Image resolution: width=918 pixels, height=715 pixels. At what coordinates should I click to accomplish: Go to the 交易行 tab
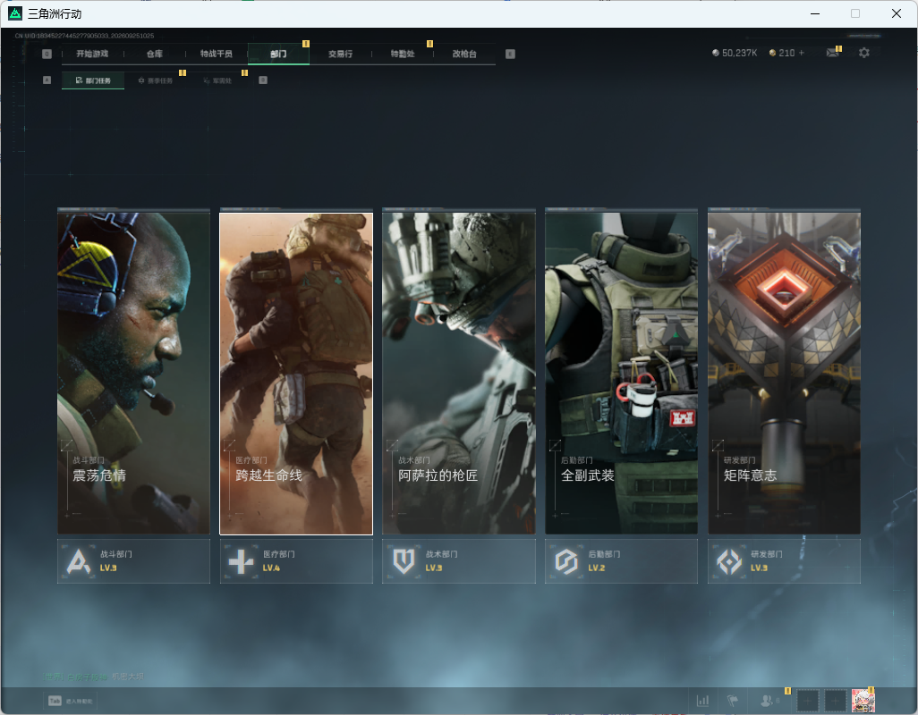click(340, 54)
